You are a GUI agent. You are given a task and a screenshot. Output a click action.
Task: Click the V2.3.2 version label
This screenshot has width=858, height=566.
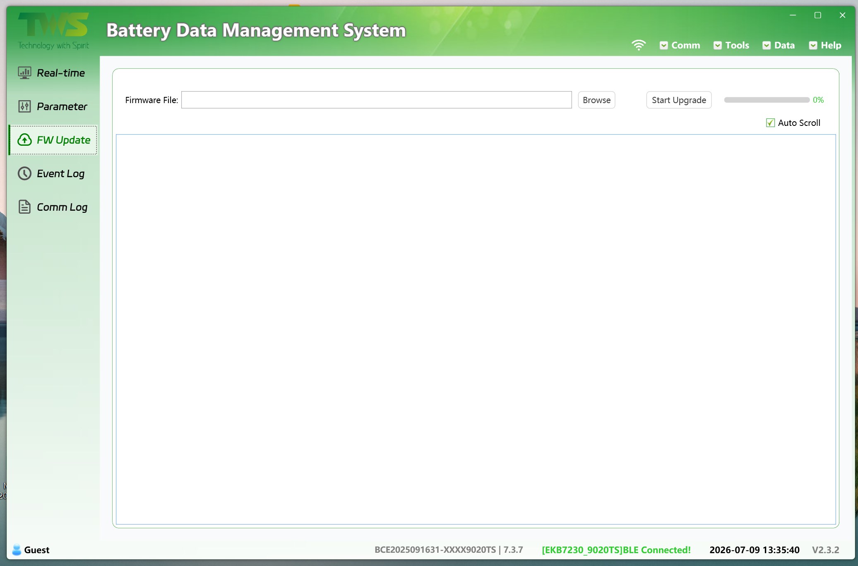pyautogui.click(x=825, y=550)
